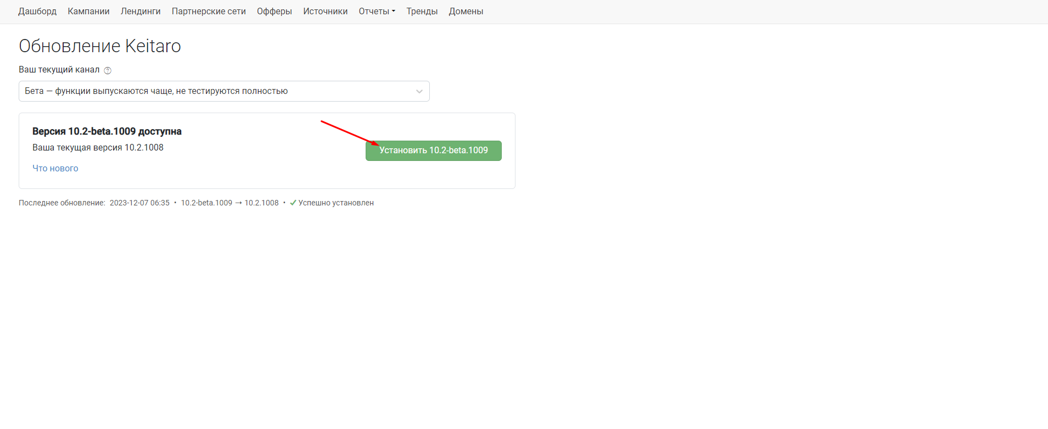The height and width of the screenshot is (429, 1048).
Task: Click the help icon beside Ваш текущий канал
Action: pyautogui.click(x=108, y=70)
